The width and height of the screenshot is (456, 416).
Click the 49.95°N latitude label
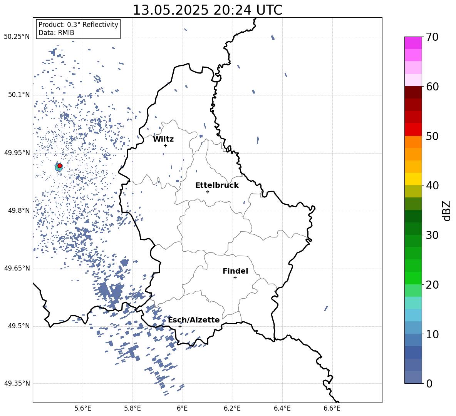point(17,153)
